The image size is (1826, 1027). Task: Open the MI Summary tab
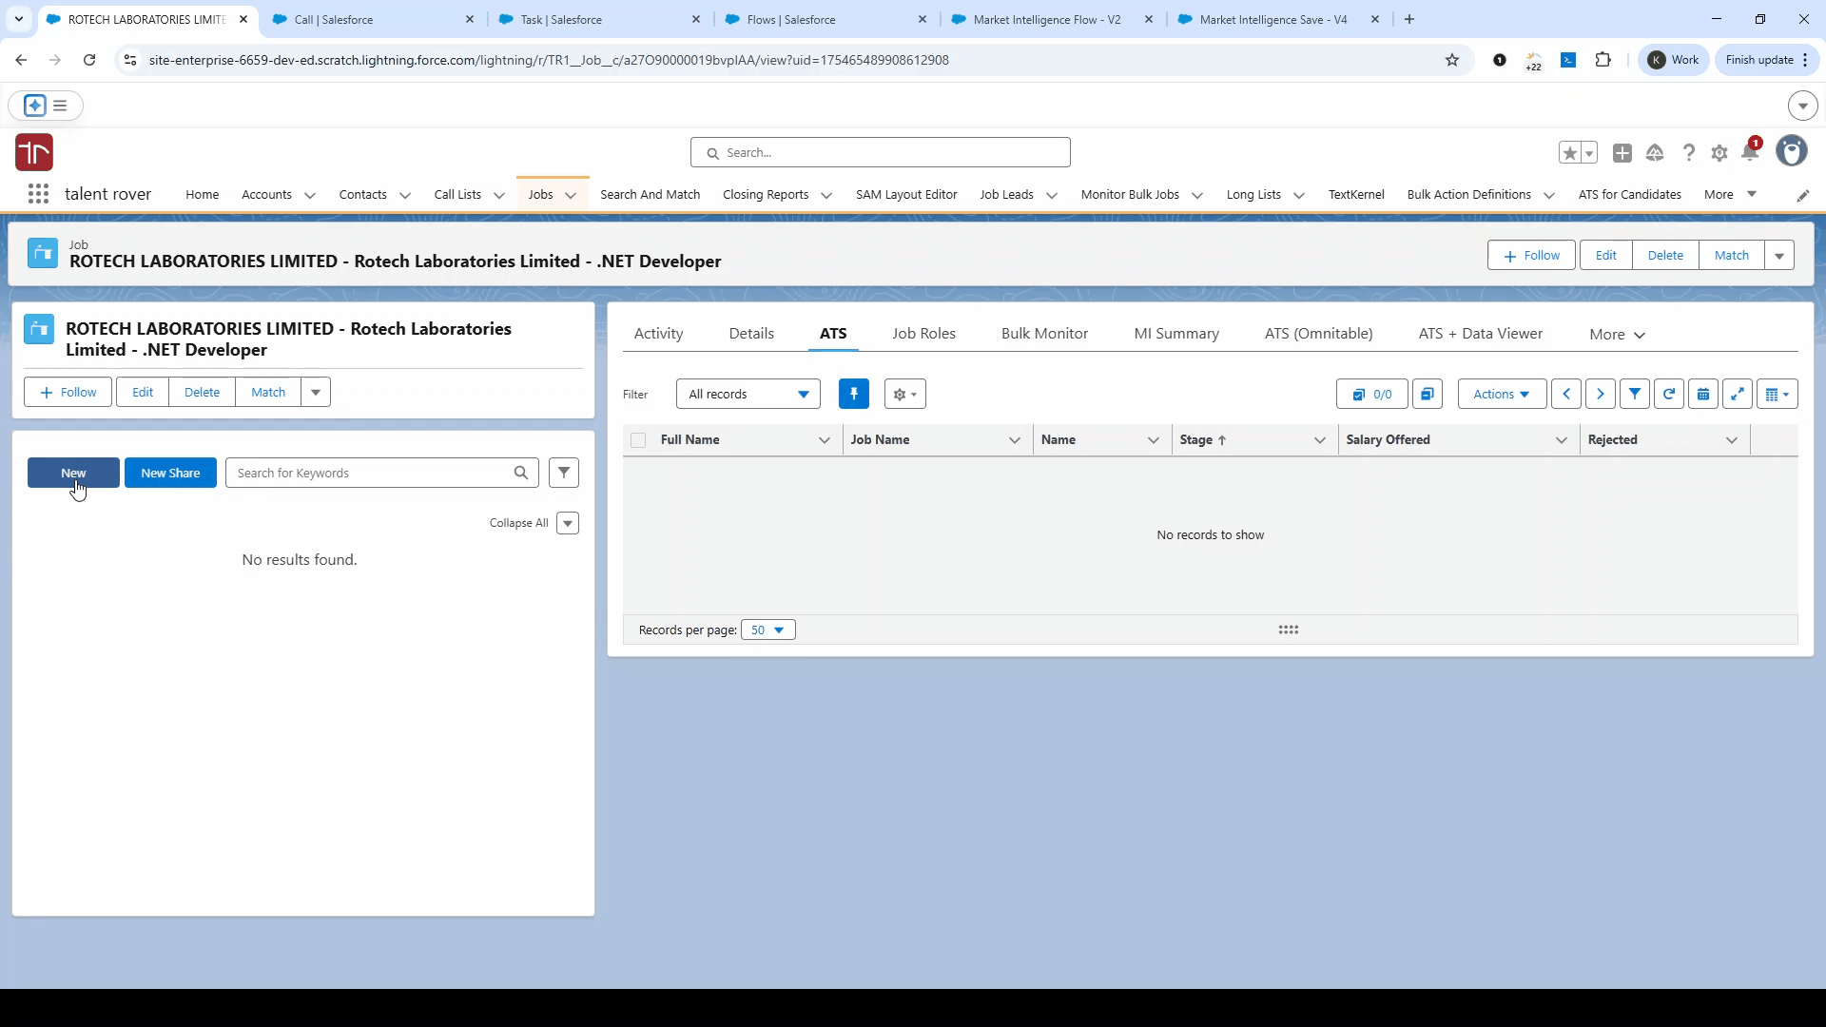1175,334
